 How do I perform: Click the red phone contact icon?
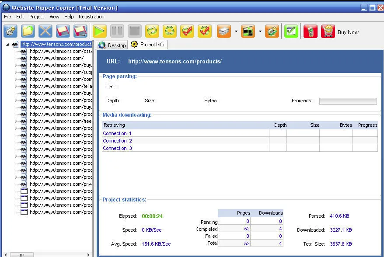click(x=310, y=31)
